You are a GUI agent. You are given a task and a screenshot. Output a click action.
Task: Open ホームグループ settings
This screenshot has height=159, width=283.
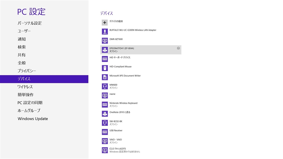(x=29, y=110)
